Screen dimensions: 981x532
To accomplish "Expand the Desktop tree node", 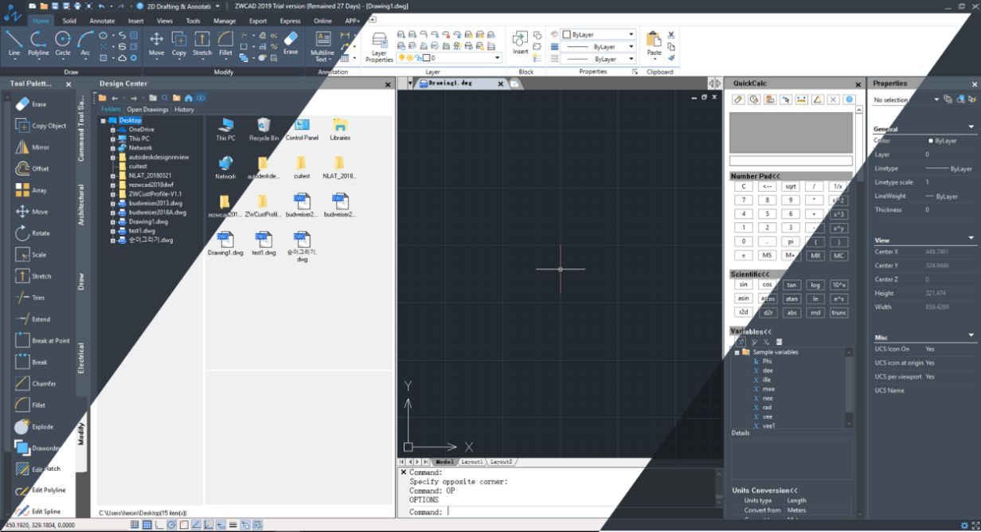I will coord(103,120).
